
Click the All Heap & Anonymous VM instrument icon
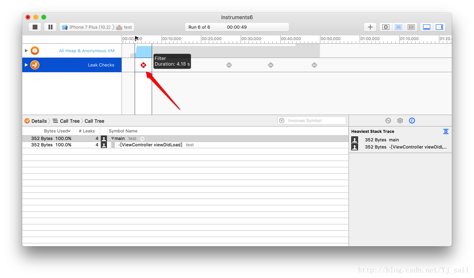pos(35,51)
